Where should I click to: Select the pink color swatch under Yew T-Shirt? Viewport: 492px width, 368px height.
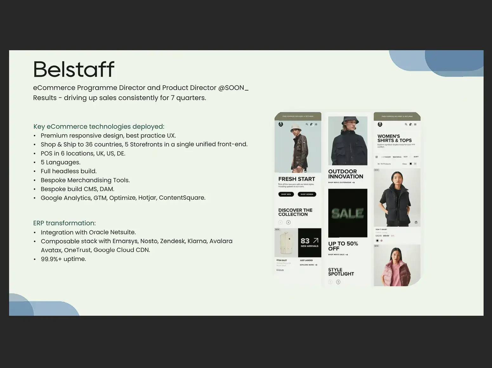(381, 241)
